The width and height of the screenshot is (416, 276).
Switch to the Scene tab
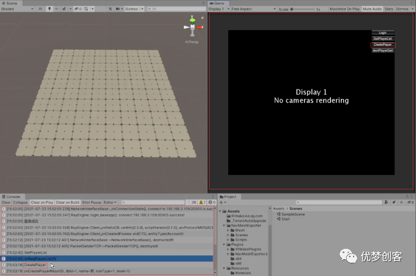click(10, 3)
